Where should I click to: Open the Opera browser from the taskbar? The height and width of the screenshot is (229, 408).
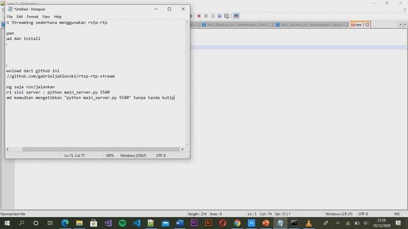222,223
